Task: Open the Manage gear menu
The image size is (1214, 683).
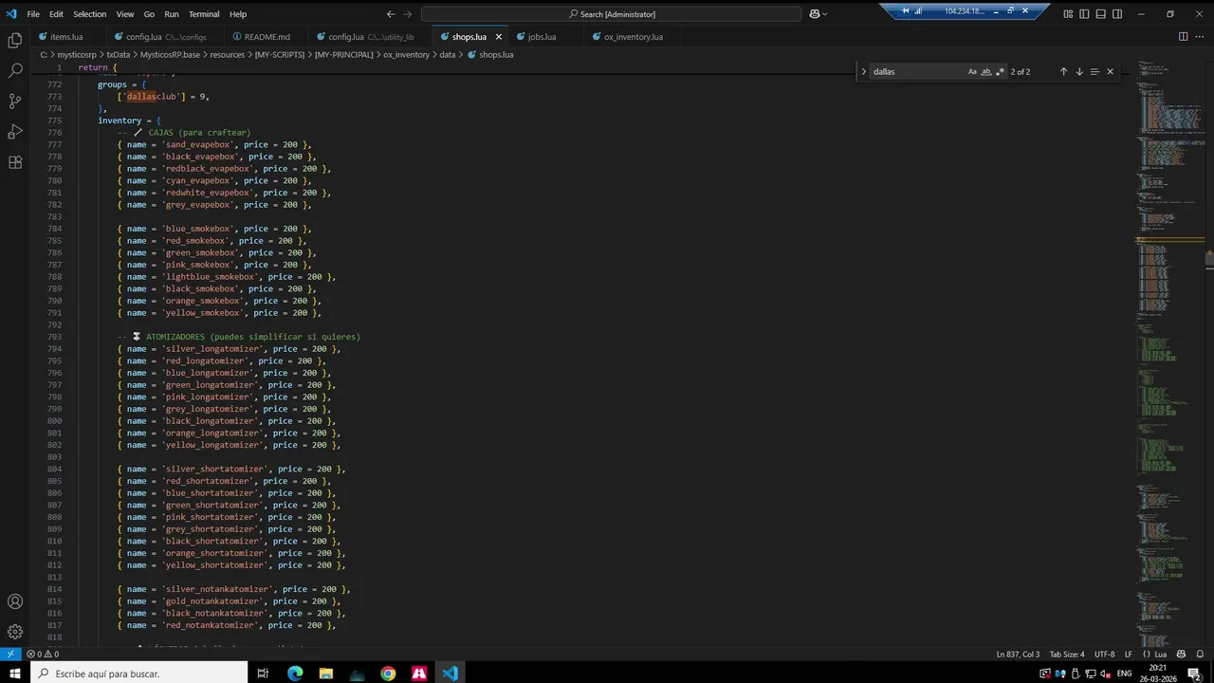Action: click(x=15, y=632)
